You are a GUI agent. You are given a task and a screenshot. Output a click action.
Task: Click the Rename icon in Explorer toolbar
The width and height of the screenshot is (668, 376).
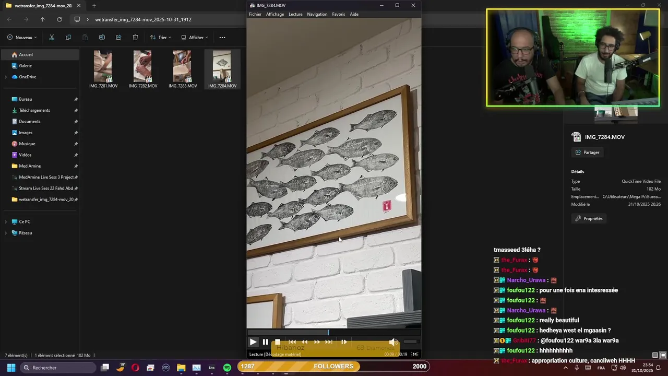point(102,38)
